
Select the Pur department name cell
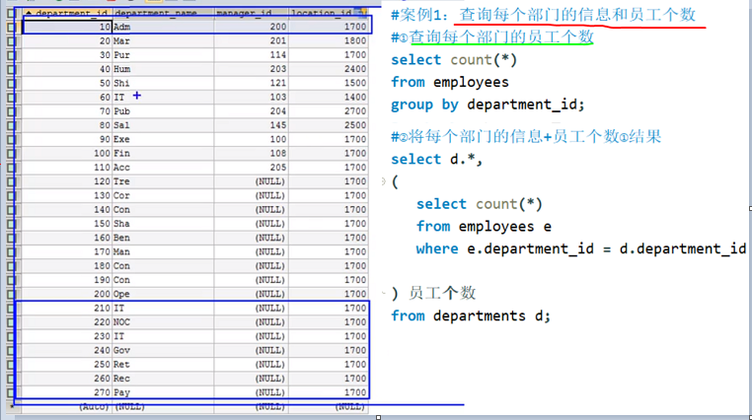[x=163, y=55]
